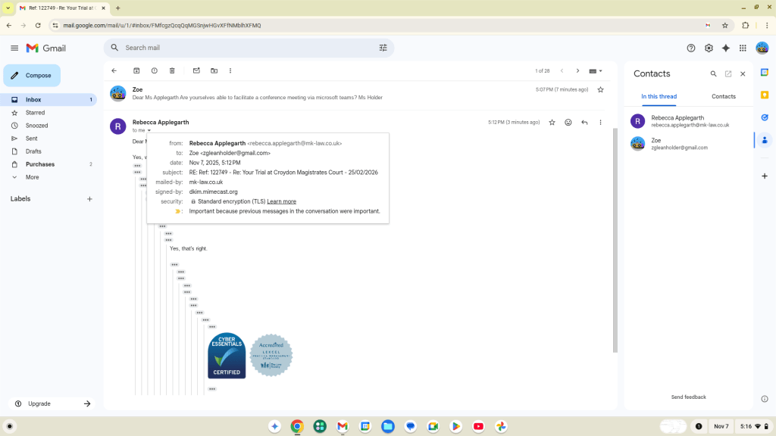Mark the conversation as unread

196,70
